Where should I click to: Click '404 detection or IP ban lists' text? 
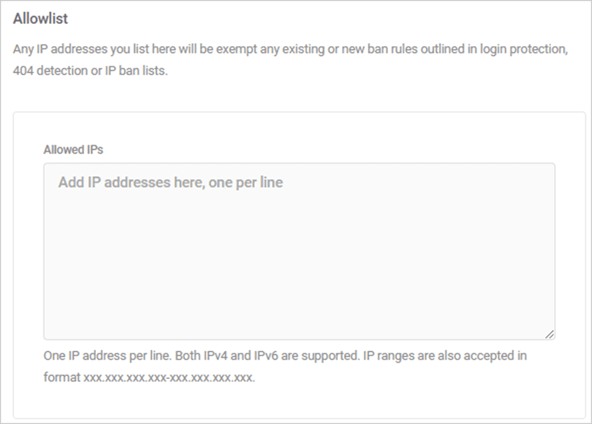[x=91, y=71]
